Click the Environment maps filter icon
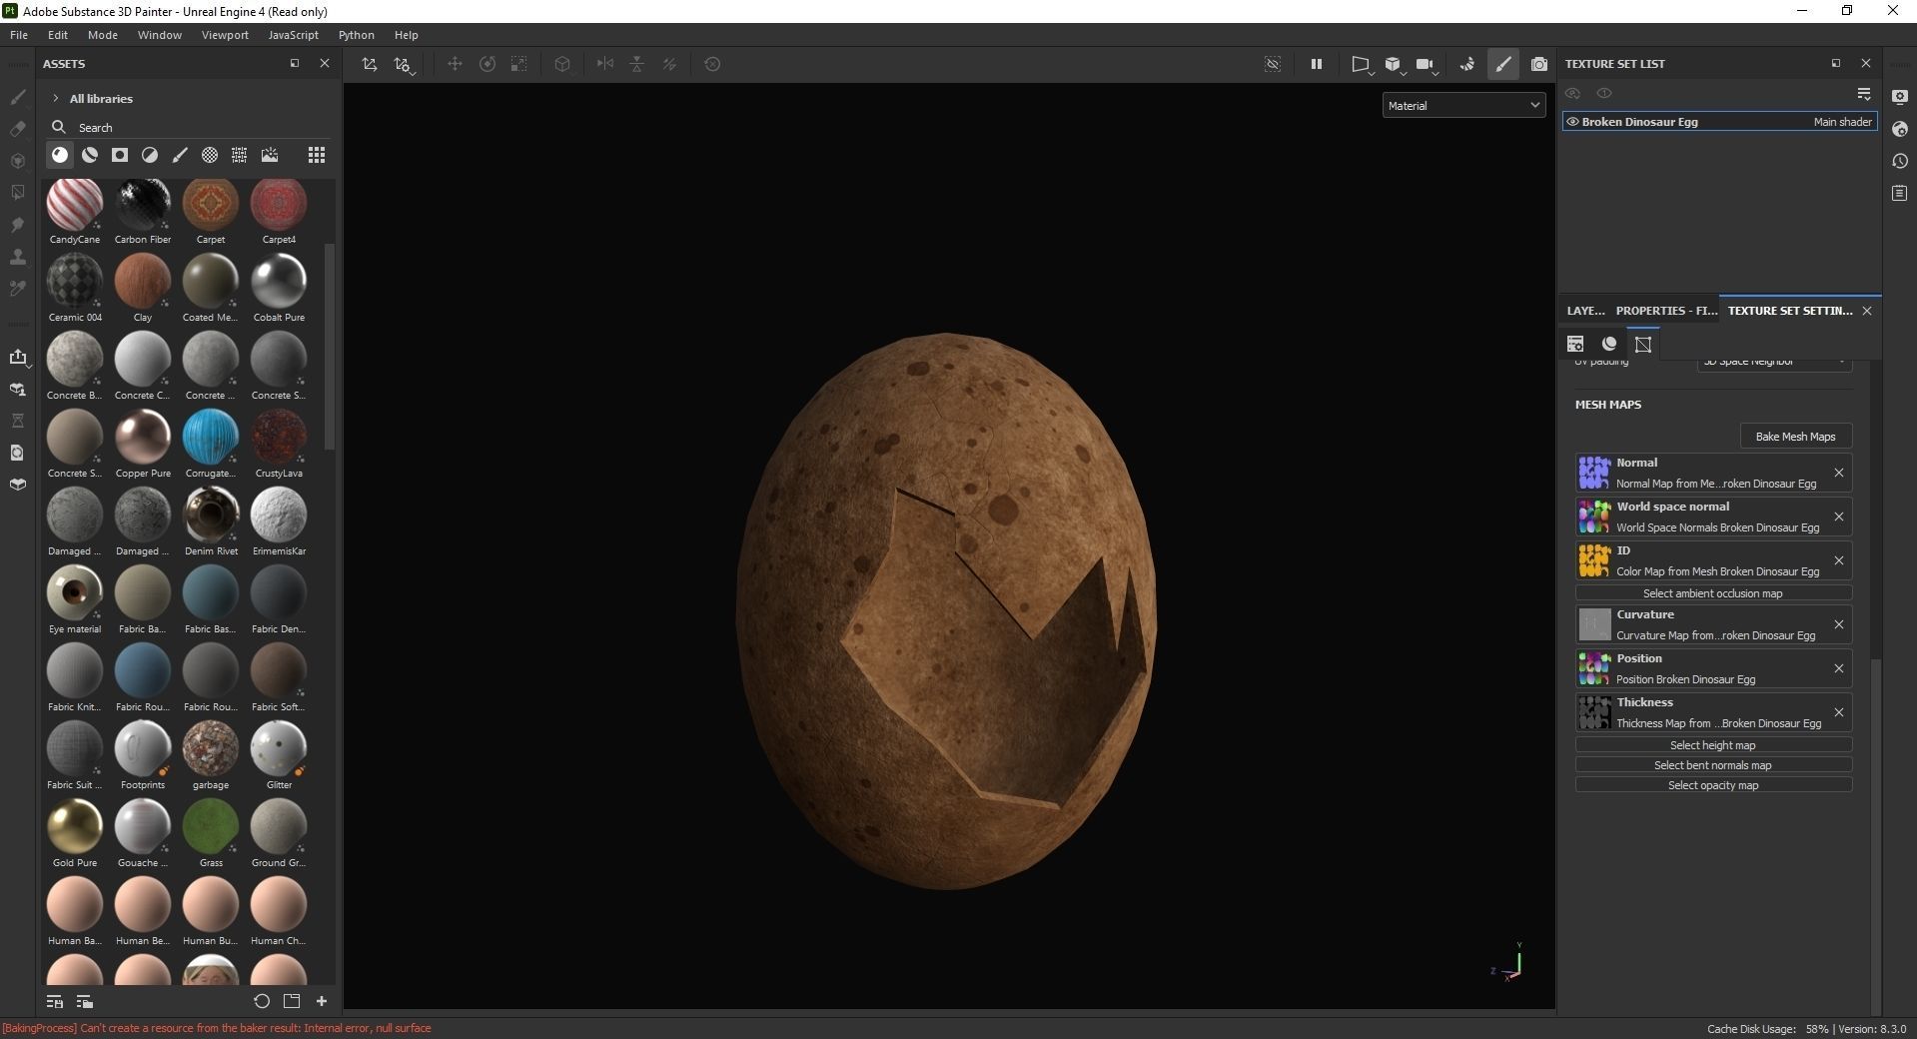This screenshot has width=1917, height=1039. pos(270,155)
